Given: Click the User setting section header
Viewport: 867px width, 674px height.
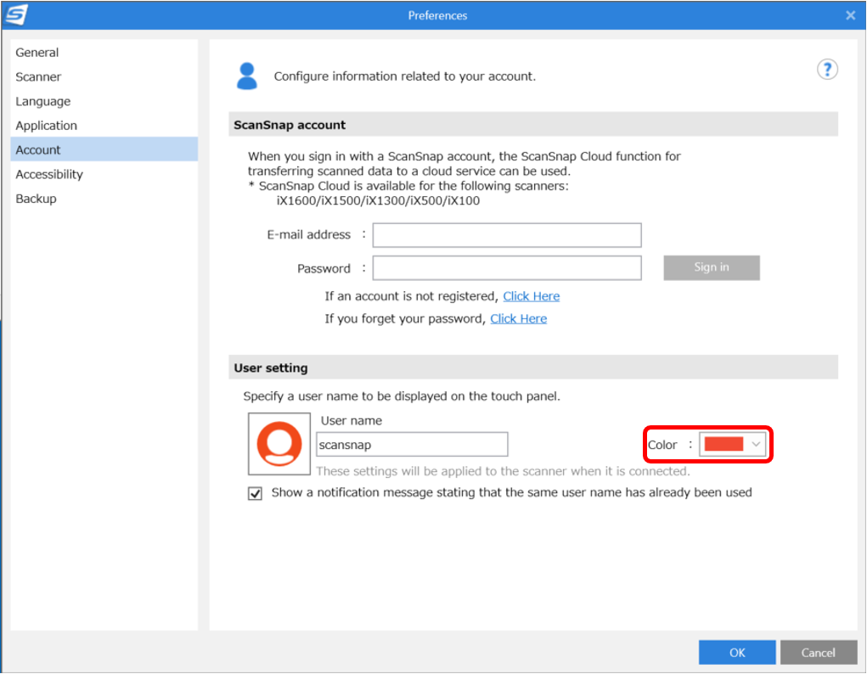Looking at the screenshot, I should (x=533, y=368).
